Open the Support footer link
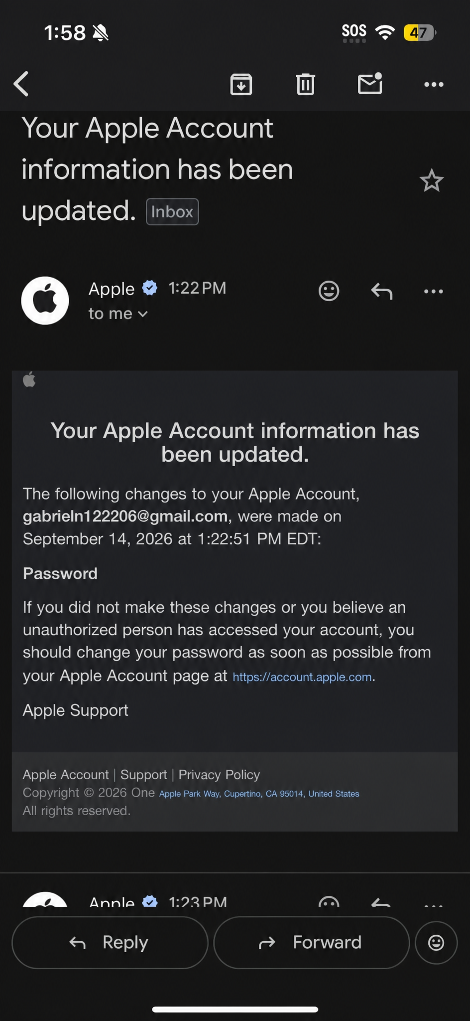Screen dimensions: 470x1021 point(143,774)
